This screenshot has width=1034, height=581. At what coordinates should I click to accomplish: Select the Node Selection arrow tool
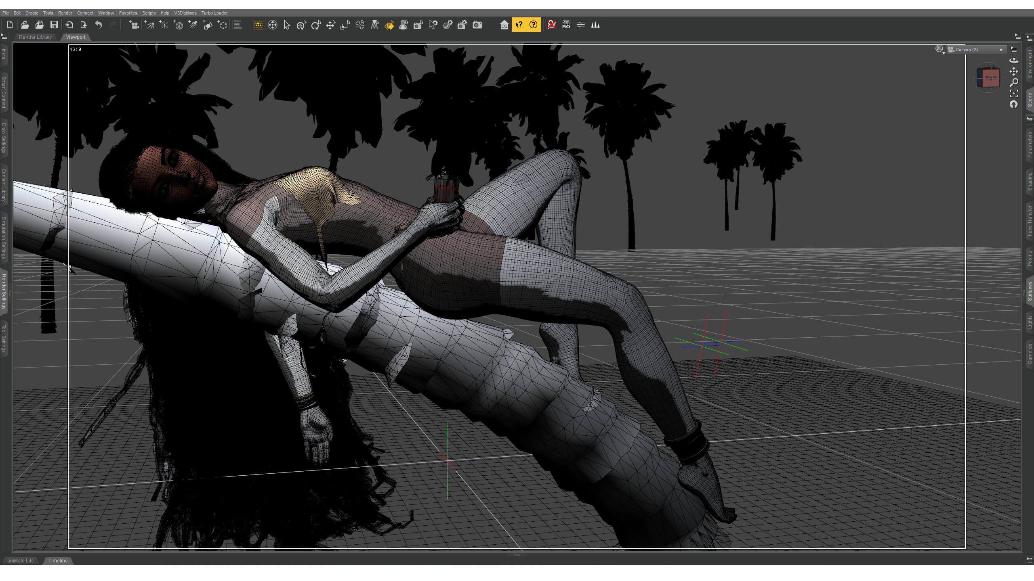pos(287,25)
